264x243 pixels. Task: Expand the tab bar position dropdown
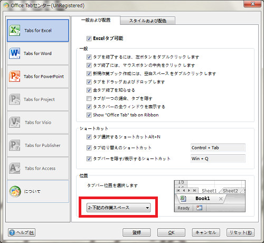point(119,208)
